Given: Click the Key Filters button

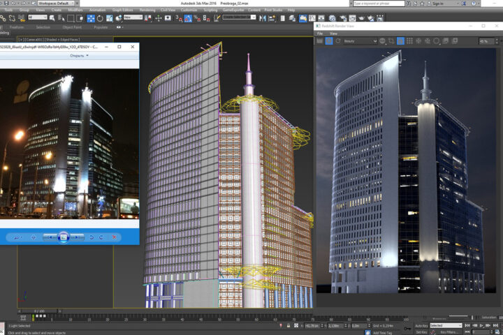Looking at the screenshot, I should click(x=449, y=332).
